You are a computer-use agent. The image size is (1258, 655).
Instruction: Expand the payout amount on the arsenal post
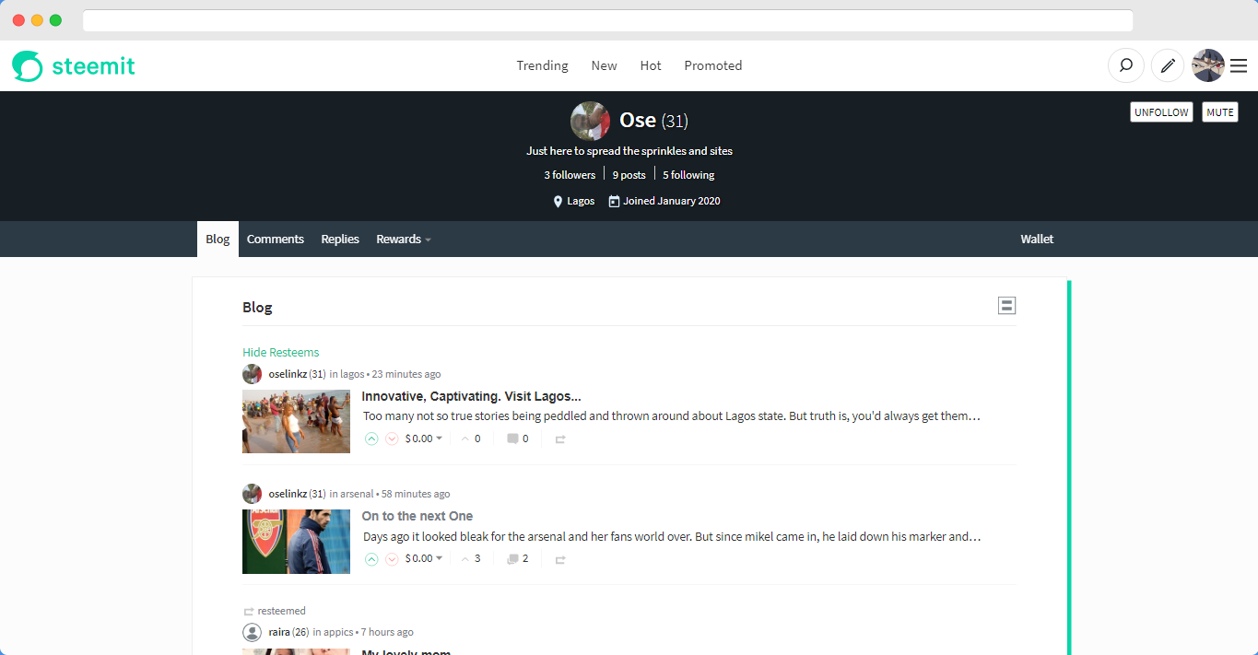[423, 557]
